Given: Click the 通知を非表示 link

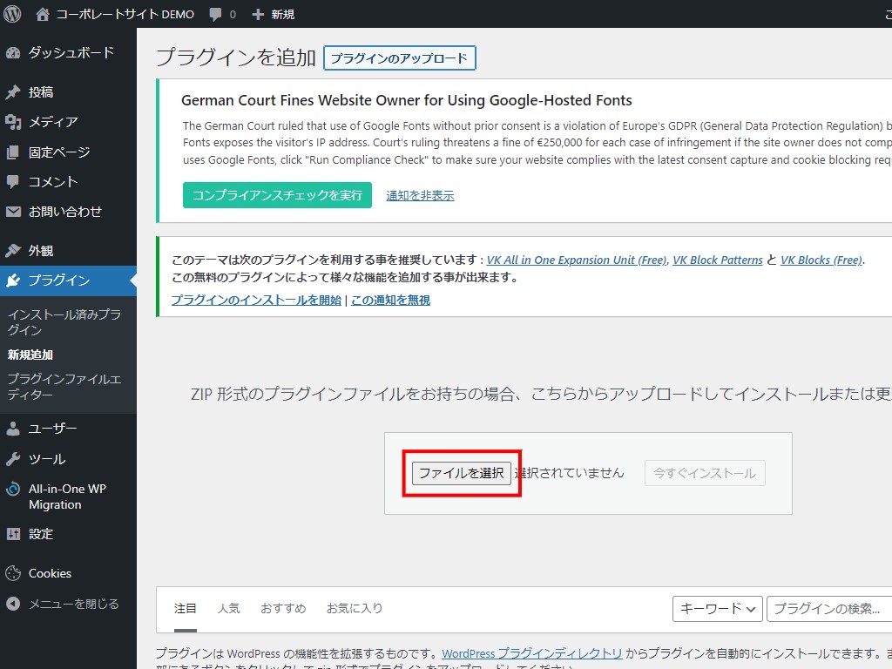Looking at the screenshot, I should tap(420, 195).
